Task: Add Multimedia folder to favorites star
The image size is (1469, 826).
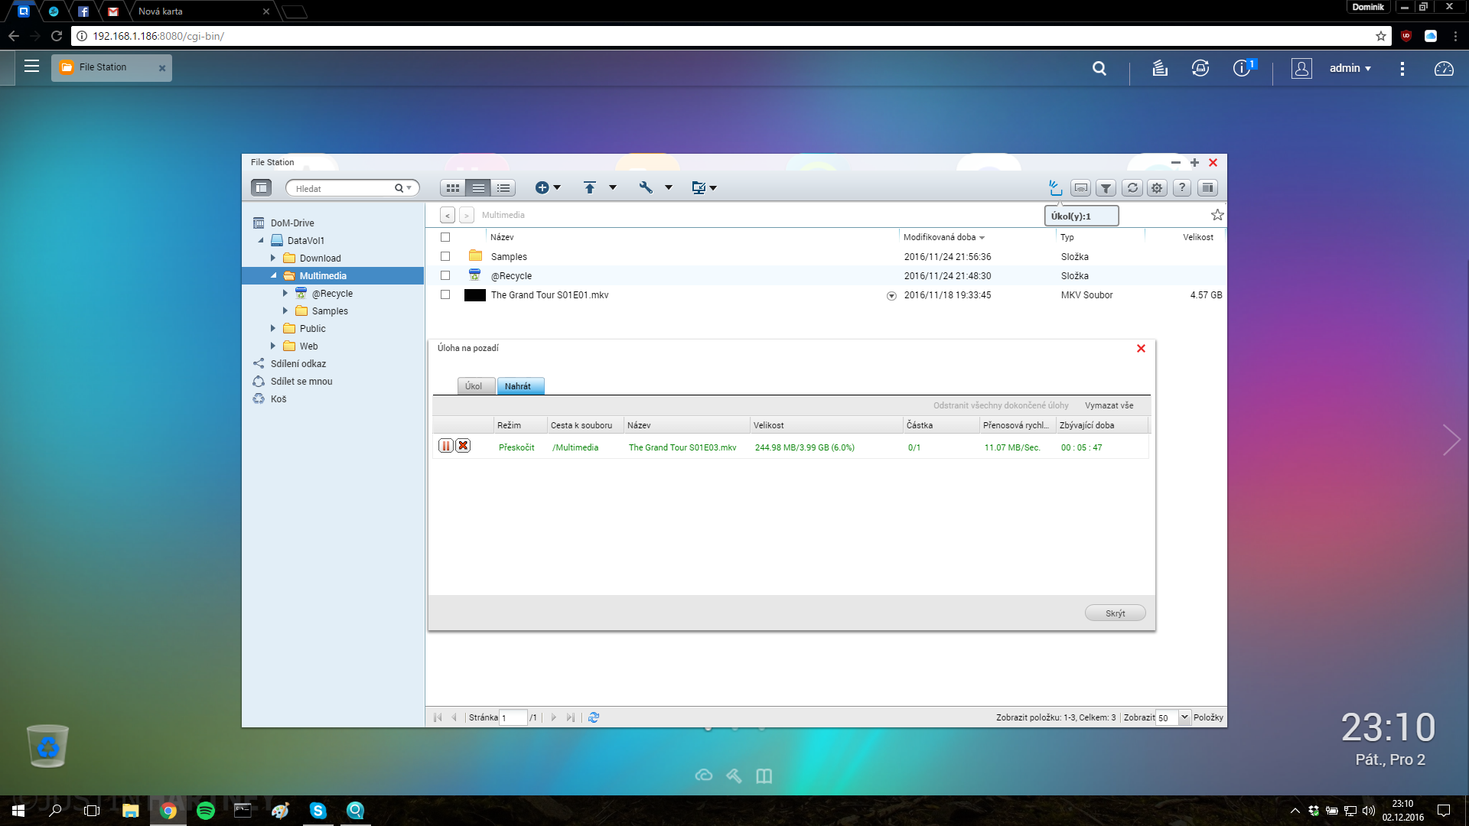Action: 1217,215
